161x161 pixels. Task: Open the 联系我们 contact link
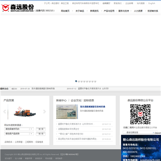click(118, 3)
